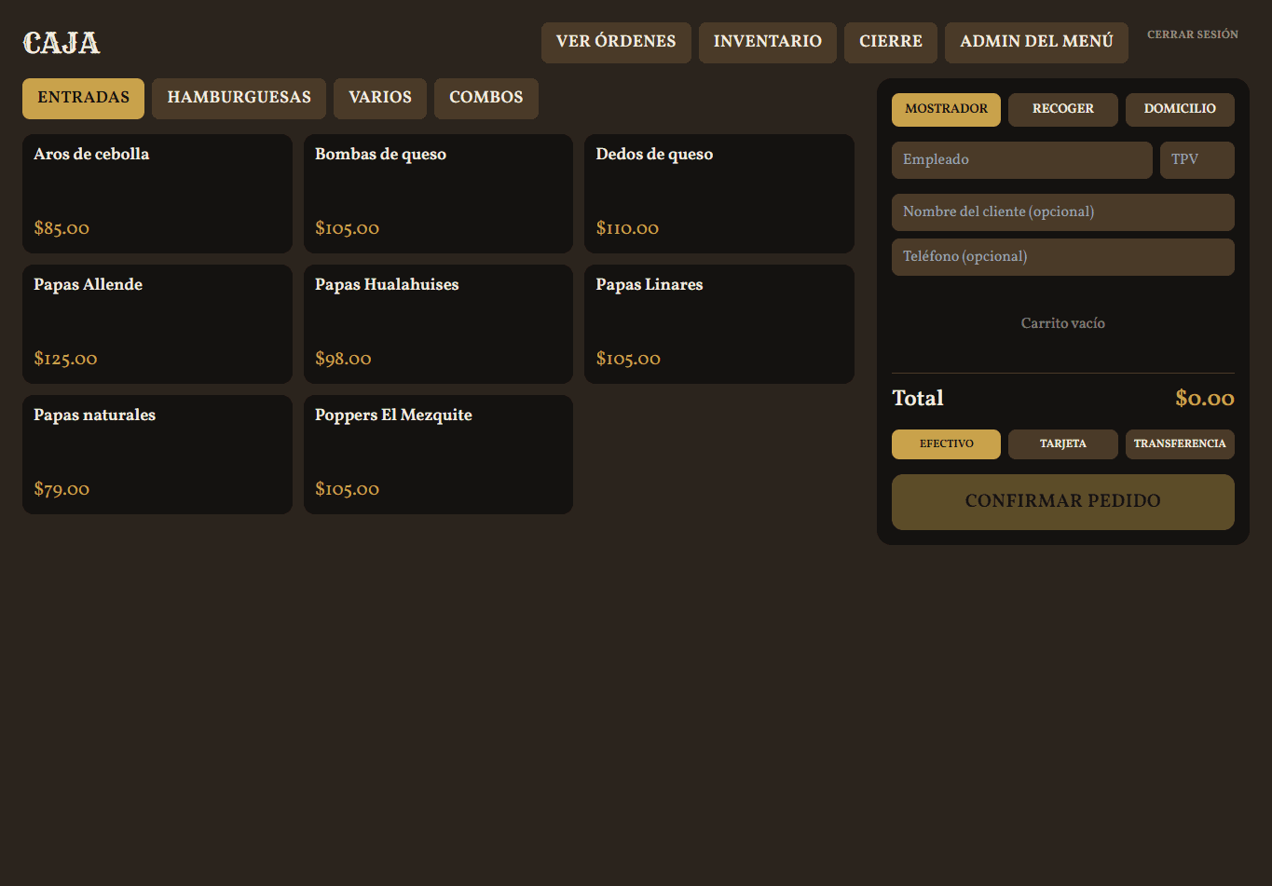Image resolution: width=1272 pixels, height=886 pixels.
Task: Open Admin del Menú
Action: pos(1036,43)
